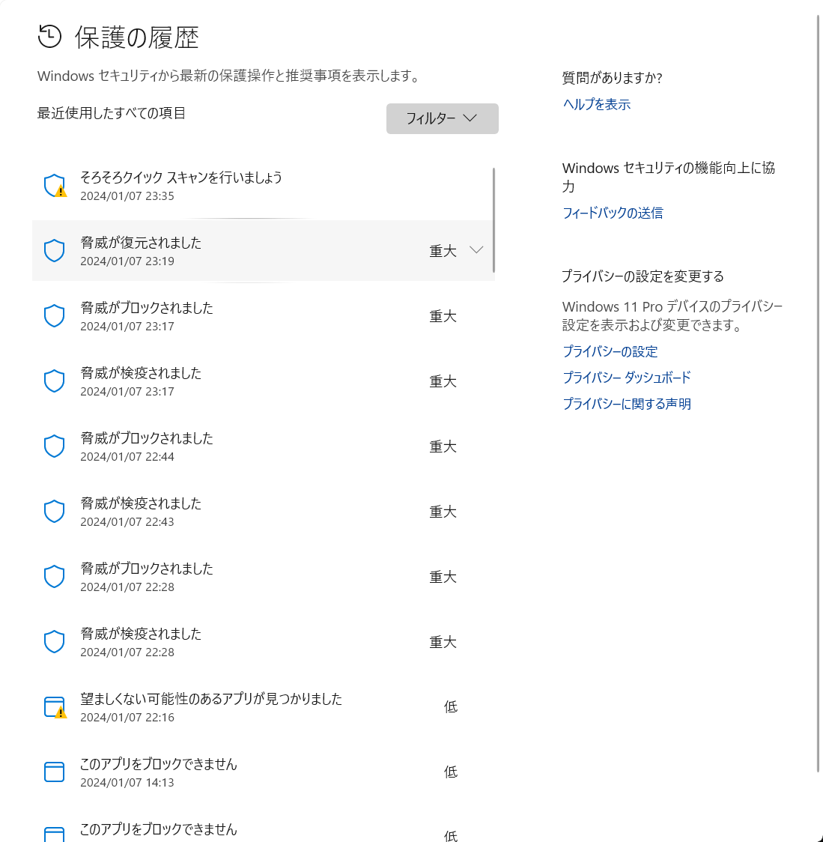Open プライバシーの設定 link
This screenshot has width=823, height=842.
(610, 351)
